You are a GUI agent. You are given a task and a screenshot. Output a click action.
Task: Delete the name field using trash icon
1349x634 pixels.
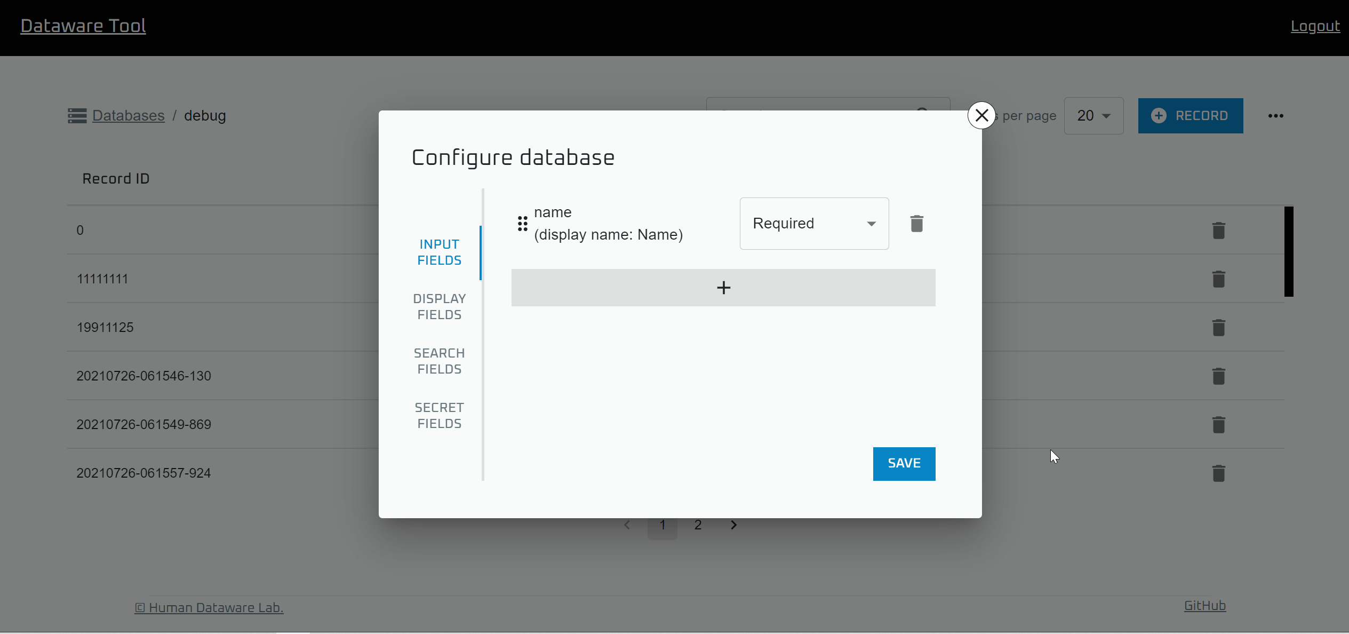[916, 223]
